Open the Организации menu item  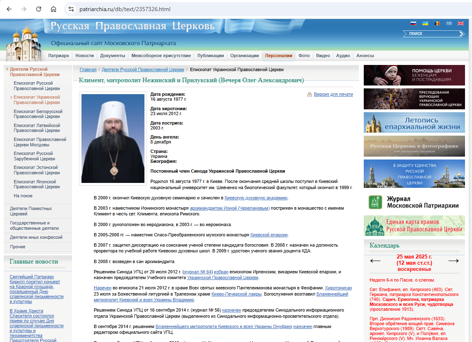pyautogui.click(x=244, y=55)
